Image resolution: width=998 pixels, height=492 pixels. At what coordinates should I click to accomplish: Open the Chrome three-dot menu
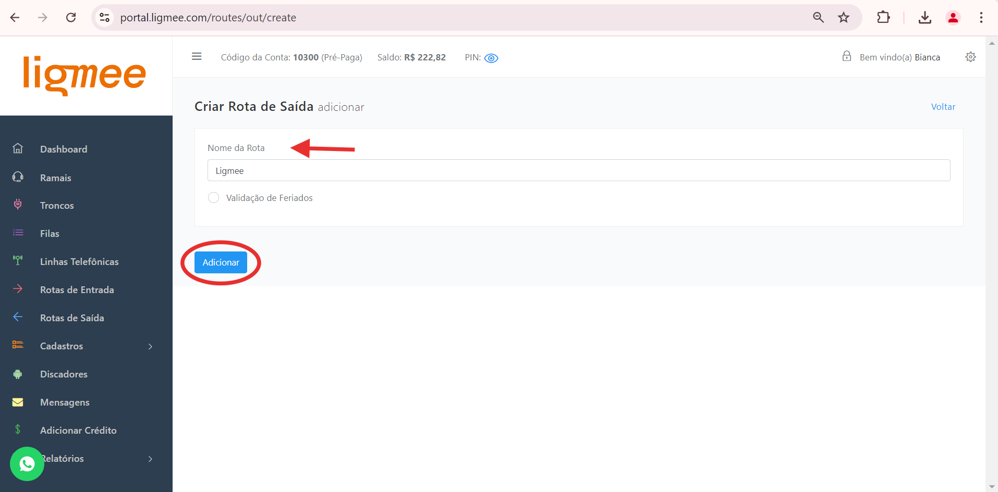(981, 18)
